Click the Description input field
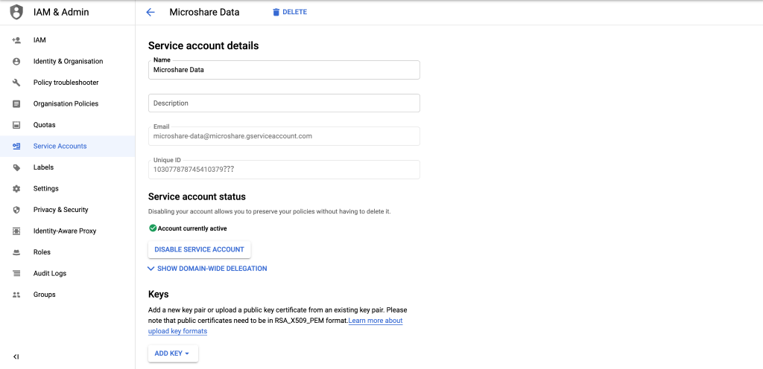This screenshot has height=369, width=763. click(284, 103)
